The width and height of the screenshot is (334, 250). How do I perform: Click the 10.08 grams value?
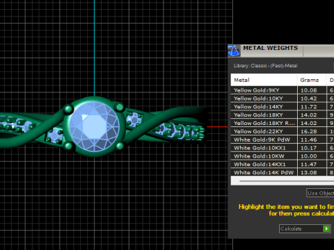point(309,90)
